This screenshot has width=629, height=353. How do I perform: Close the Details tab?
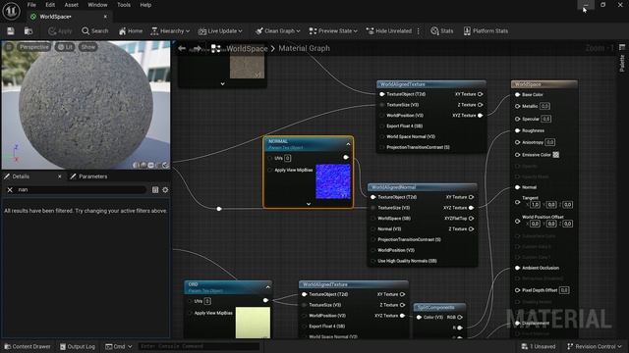[x=60, y=176]
